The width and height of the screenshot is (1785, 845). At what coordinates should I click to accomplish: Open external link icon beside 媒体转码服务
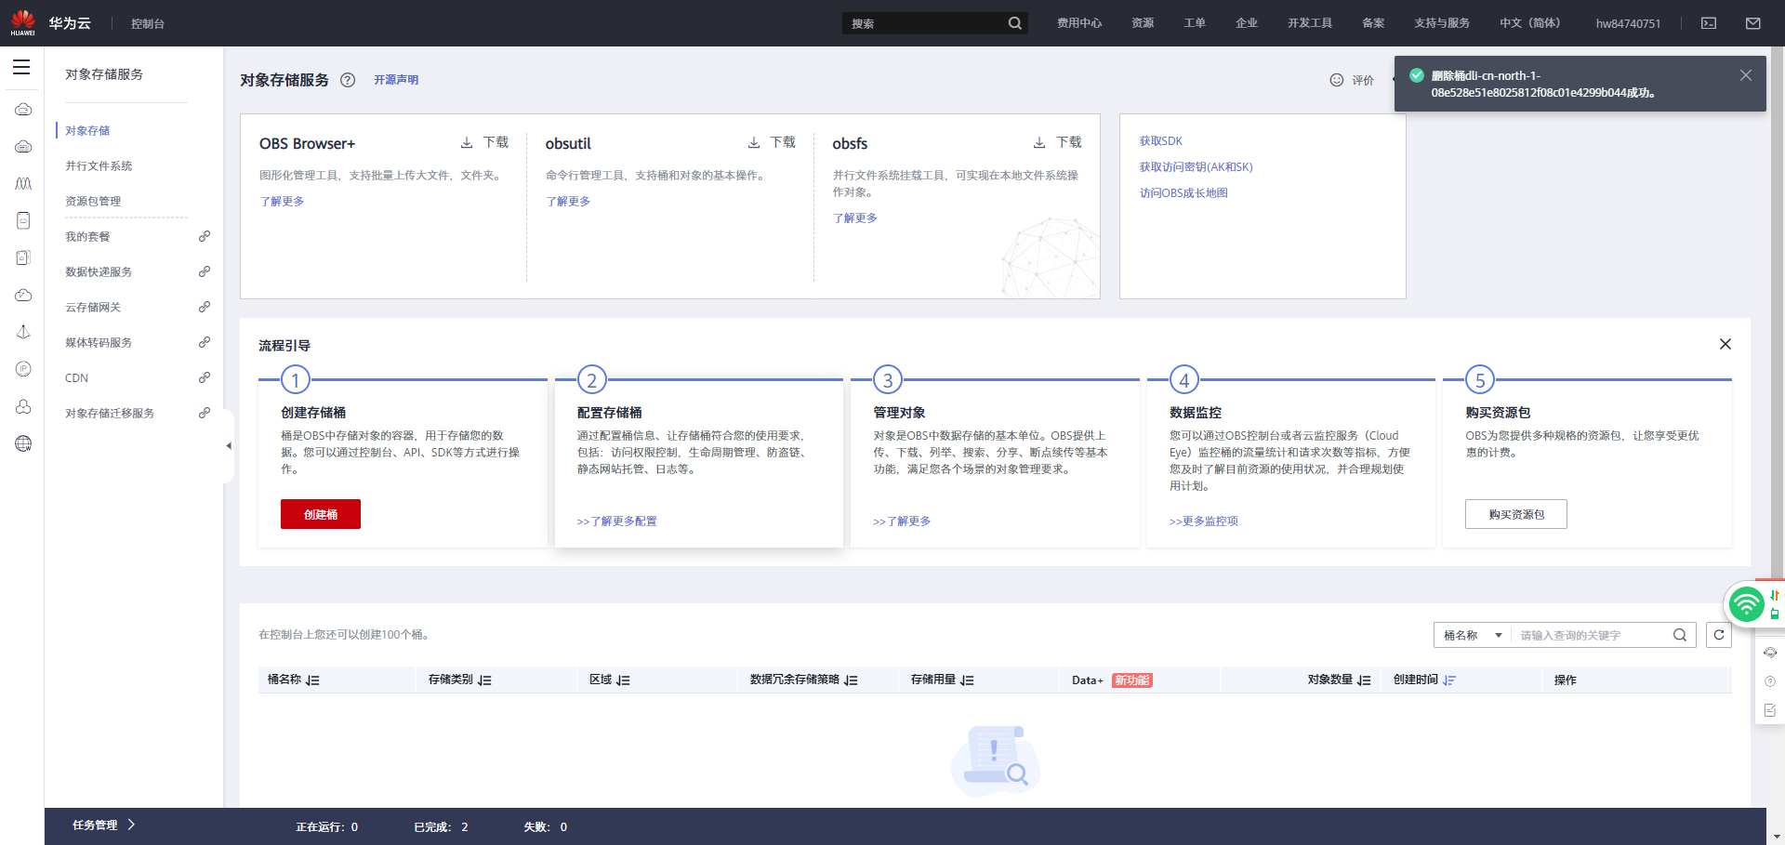[x=205, y=342]
